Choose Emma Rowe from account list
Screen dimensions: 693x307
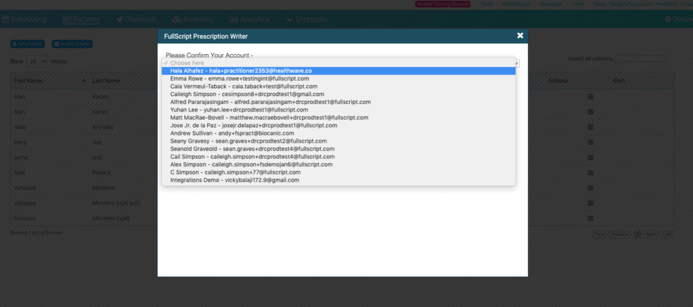point(338,78)
